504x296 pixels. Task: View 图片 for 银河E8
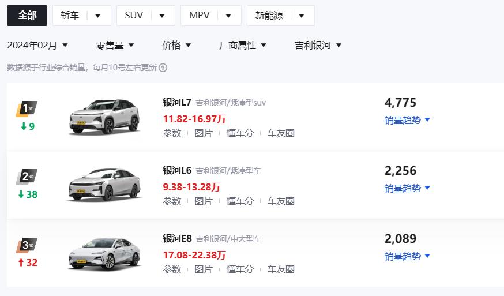(204, 269)
